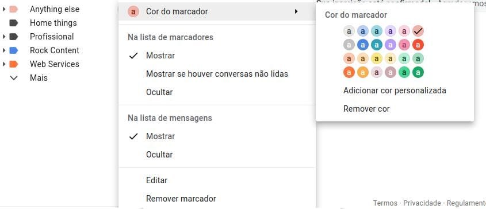Expand the Rock Content label tree
The width and height of the screenshot is (486, 209).
[x=3, y=50]
